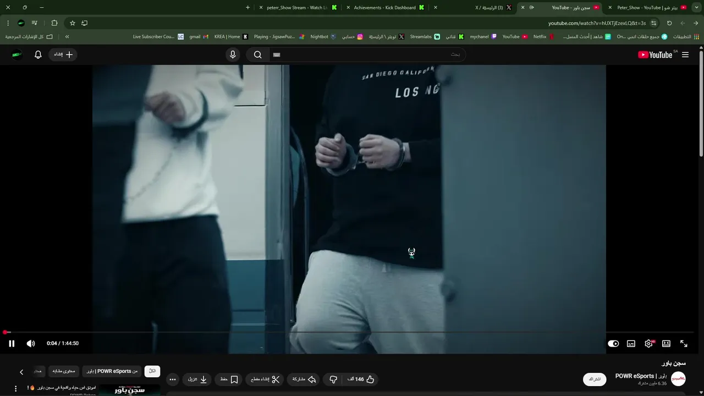Viewport: 704px width, 396px height.
Task: Open a new browser tab
Action: click(x=248, y=8)
